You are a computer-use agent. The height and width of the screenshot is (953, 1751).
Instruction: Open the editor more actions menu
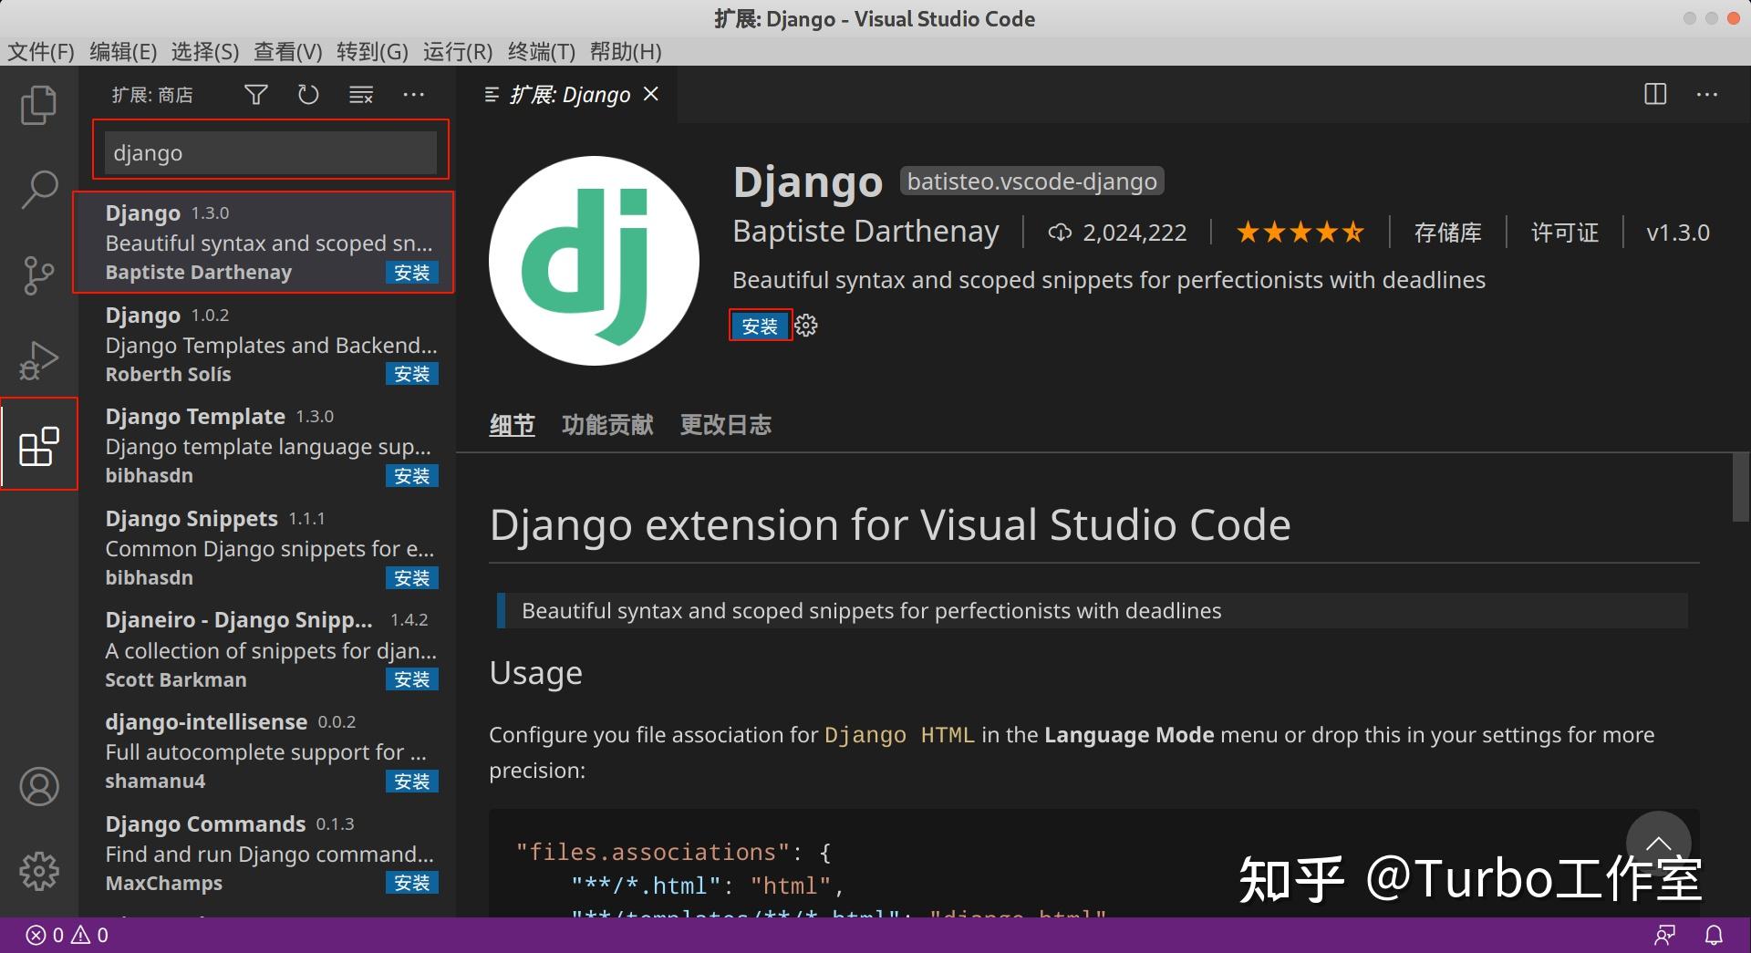coord(1706,94)
